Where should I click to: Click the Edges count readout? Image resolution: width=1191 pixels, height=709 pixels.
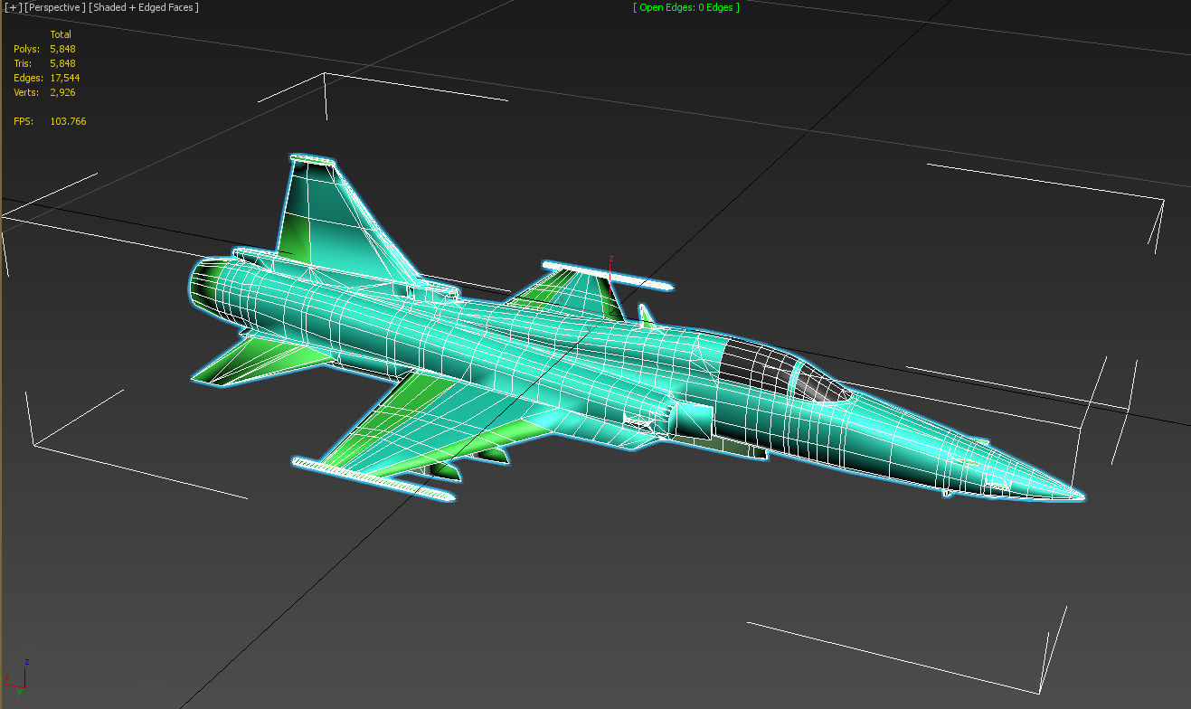pos(65,78)
